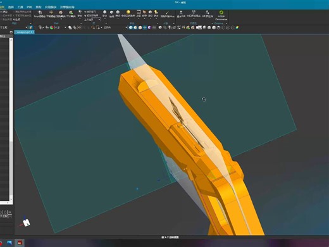The image size is (329, 247).
Task: Click the light bulb icon in the ribbon
Action: pyautogui.click(x=156, y=12)
